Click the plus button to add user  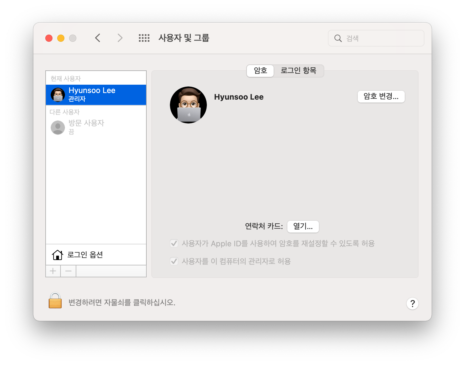tap(53, 271)
